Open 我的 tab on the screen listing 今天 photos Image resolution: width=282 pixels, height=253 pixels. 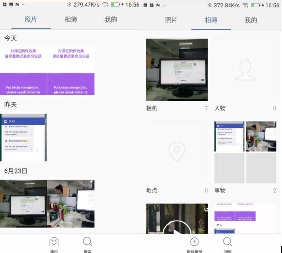click(111, 20)
